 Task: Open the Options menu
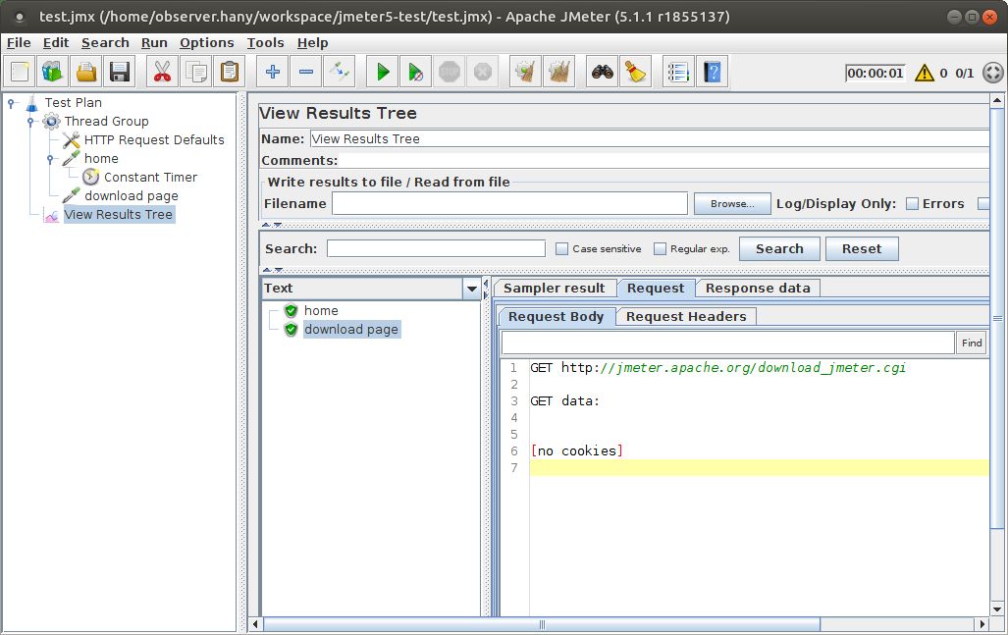207,43
